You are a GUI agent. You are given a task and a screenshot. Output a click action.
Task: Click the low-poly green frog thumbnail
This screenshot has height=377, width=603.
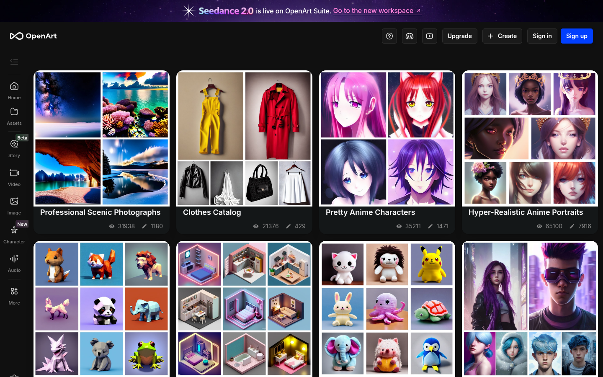tap(146, 354)
